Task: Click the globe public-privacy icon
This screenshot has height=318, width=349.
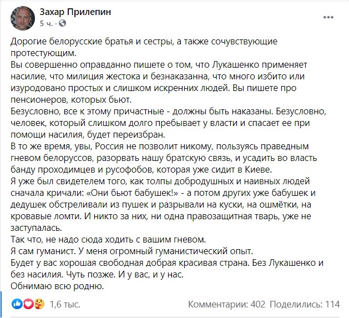Action: (x=62, y=23)
